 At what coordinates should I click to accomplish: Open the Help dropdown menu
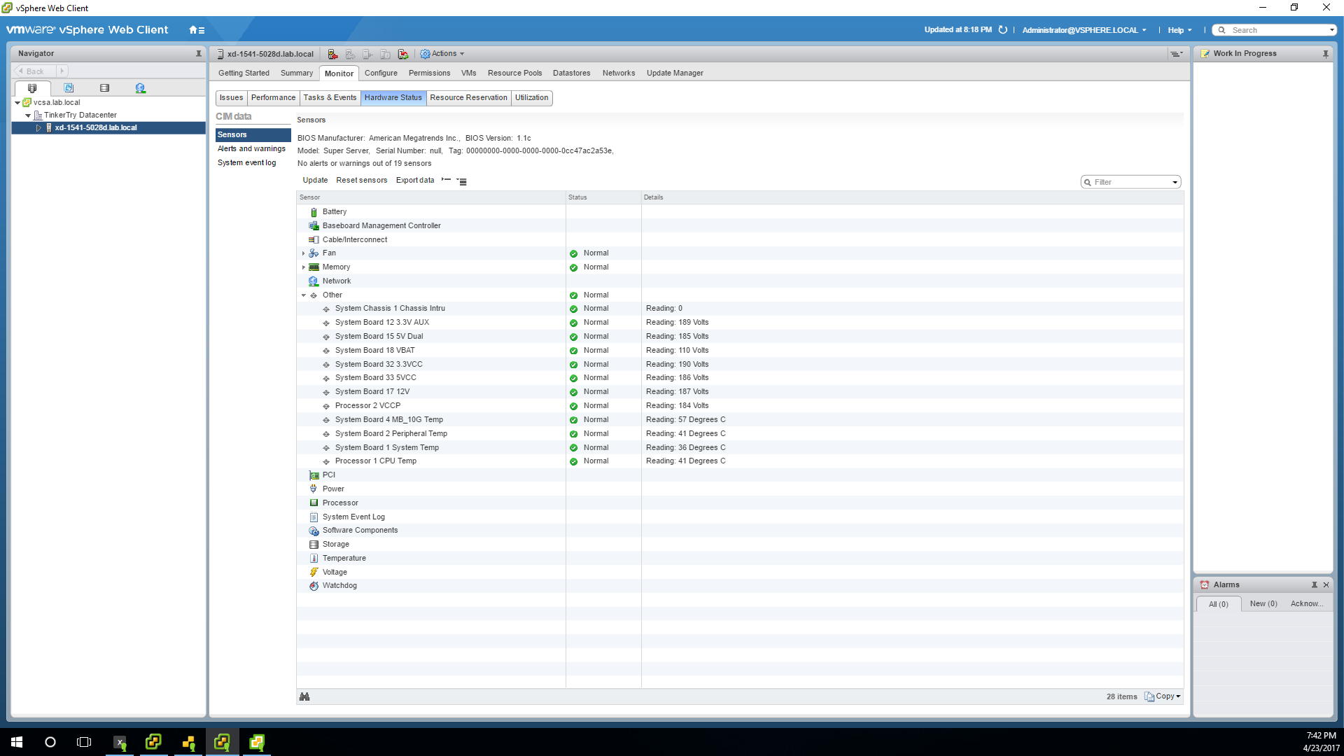[1179, 30]
